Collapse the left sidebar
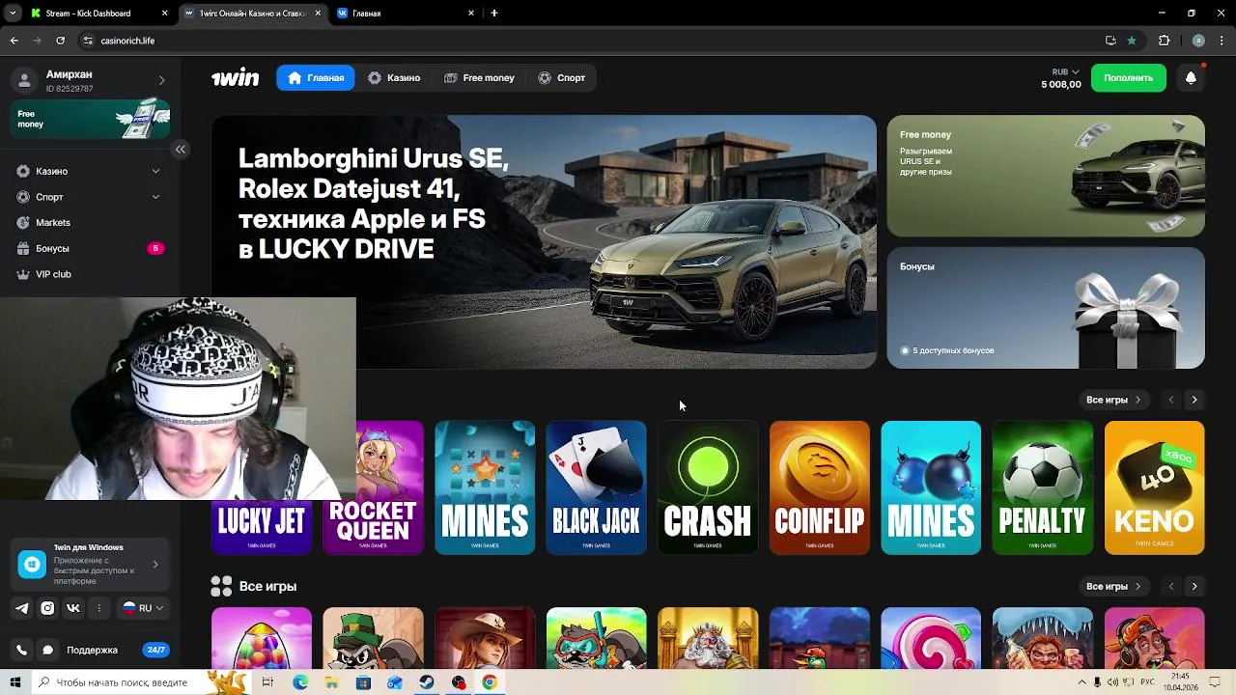 (181, 149)
